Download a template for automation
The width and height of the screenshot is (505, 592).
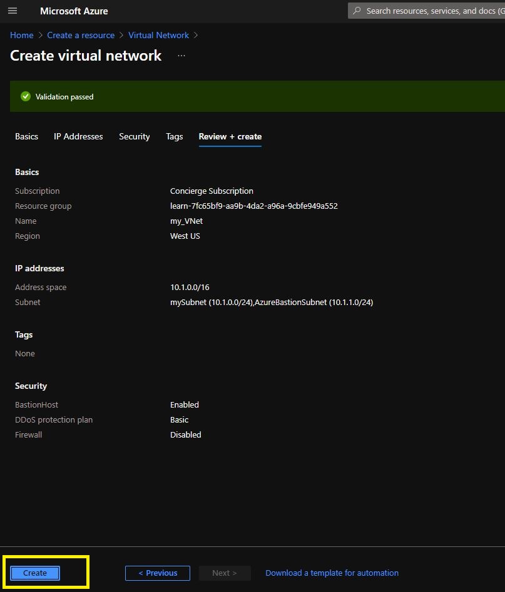332,573
